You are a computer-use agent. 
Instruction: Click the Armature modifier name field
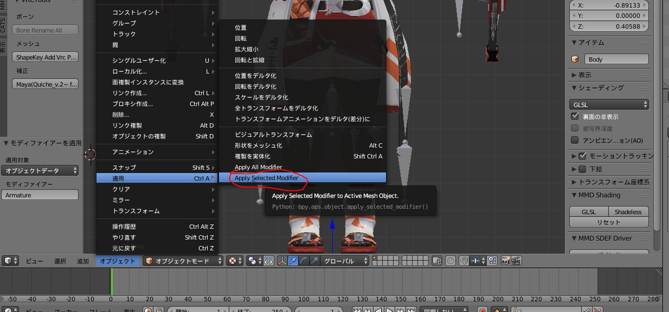click(x=39, y=195)
